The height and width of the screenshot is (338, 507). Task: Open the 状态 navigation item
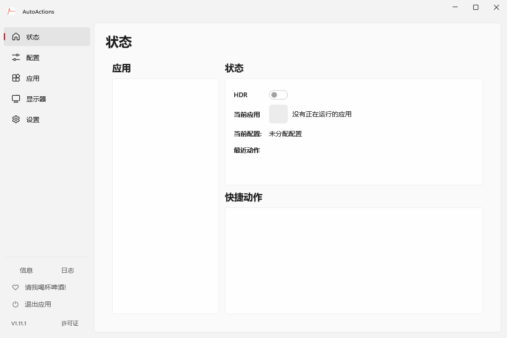tap(47, 37)
